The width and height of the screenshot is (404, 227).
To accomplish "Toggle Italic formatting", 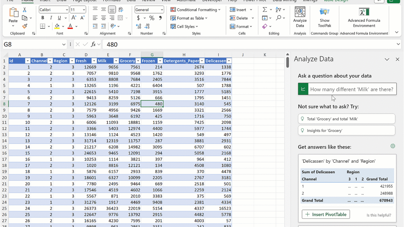I will click(x=51, y=18).
